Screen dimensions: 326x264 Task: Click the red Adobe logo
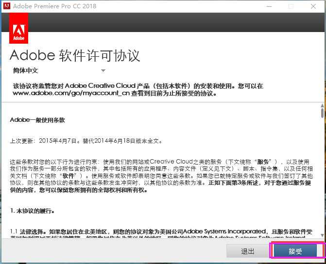click(19, 28)
